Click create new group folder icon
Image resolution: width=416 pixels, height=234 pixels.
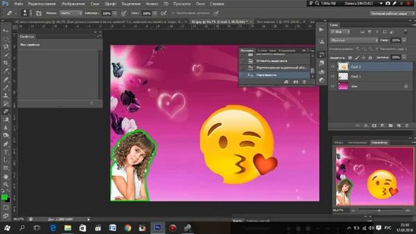click(x=391, y=125)
